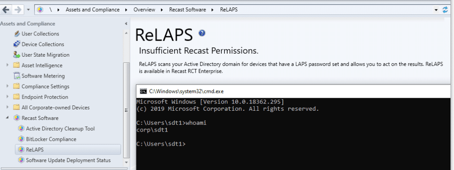Expand the Asset Intelligence folder
The image size is (454, 170).
(8, 66)
